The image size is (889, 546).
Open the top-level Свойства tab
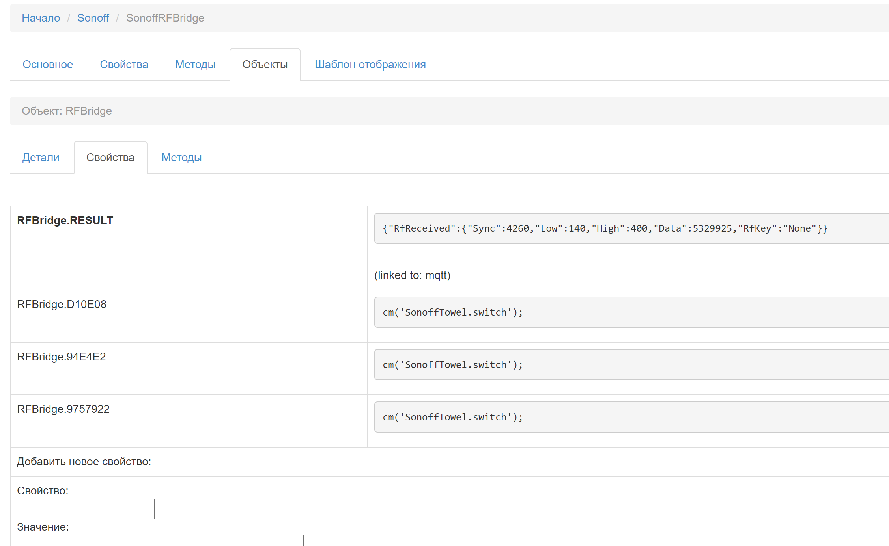(x=124, y=65)
